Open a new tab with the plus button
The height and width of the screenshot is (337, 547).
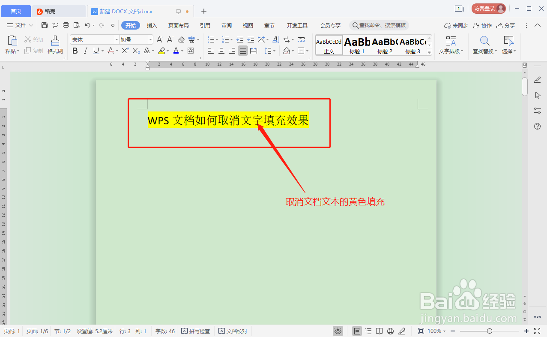[204, 11]
